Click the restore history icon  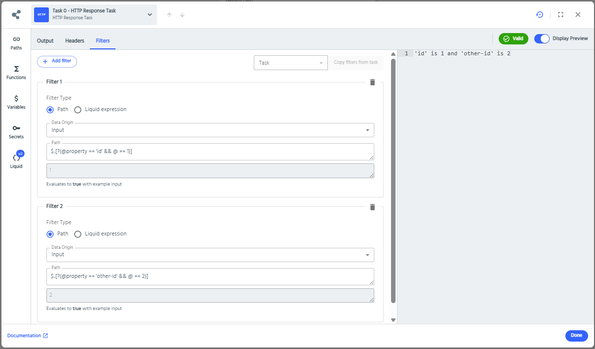click(x=540, y=15)
